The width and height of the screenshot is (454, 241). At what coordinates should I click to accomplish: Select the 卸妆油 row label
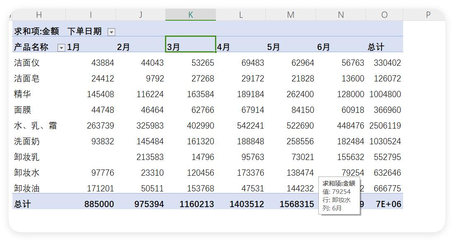tap(26, 189)
